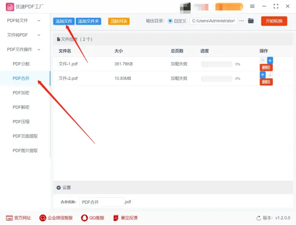Click the 官方网址 link text

coord(22,218)
